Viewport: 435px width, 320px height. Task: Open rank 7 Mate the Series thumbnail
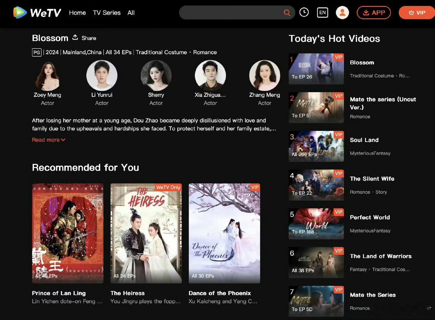pos(316,301)
